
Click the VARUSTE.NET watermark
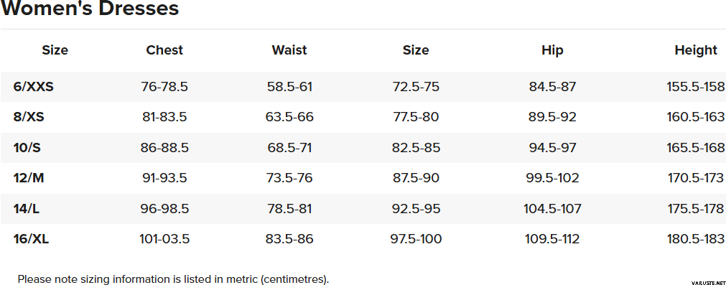(708, 282)
